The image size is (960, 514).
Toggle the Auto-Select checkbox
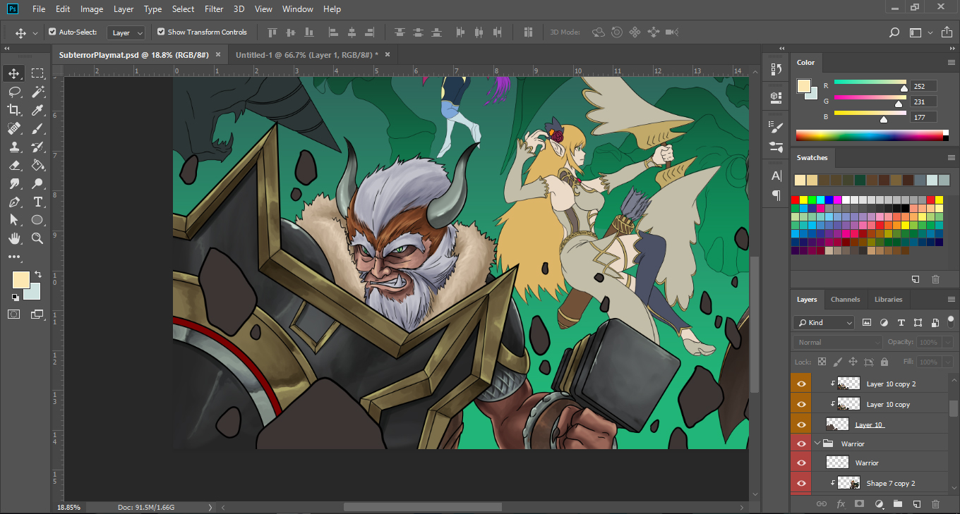click(x=52, y=32)
